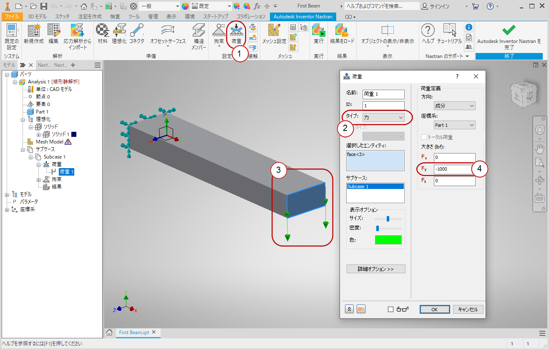The width and height of the screenshot is (549, 350).
Task: Collapse the Analysis 1 tree node
Action: click(15, 82)
